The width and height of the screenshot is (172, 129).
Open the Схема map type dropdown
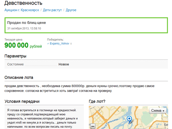pos(157,111)
